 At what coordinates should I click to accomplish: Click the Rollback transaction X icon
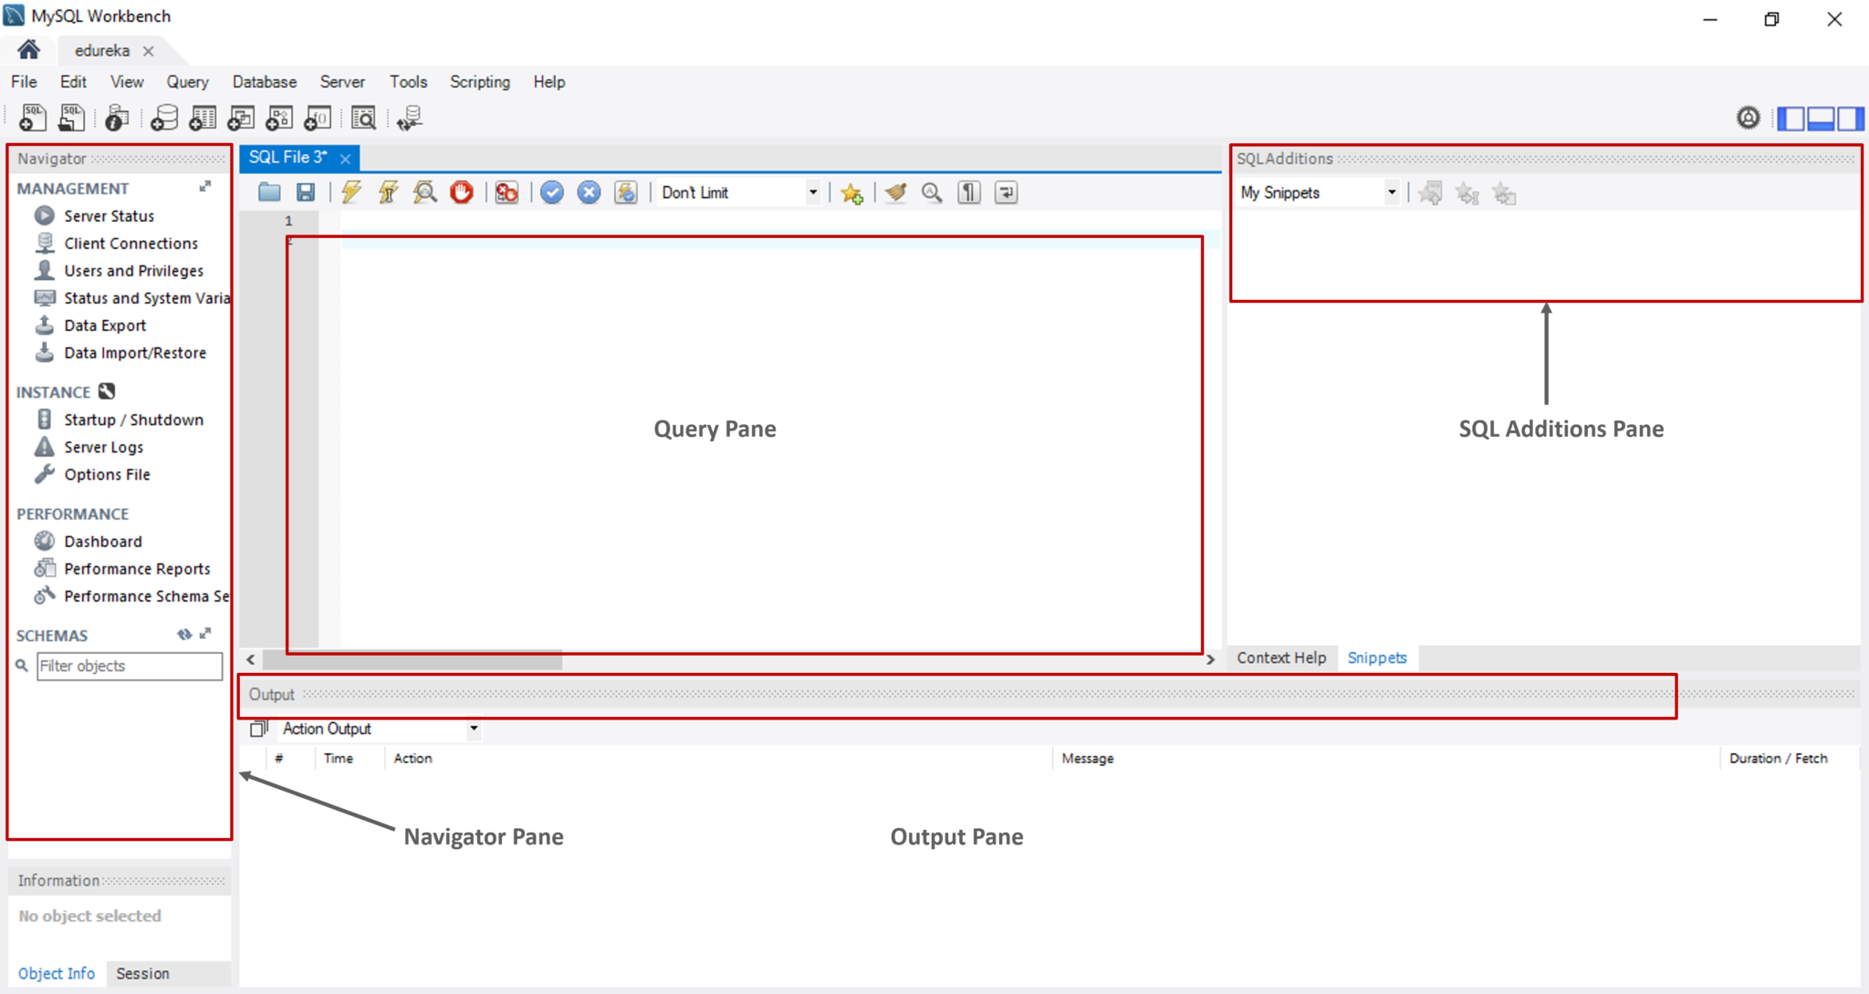590,192
